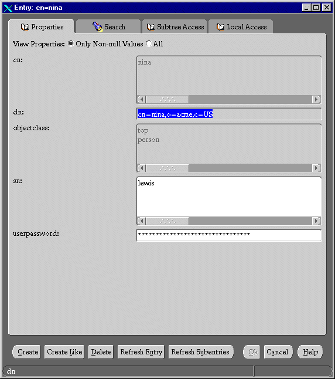Click right arrow of cn field scrollbar

[x=316, y=99]
